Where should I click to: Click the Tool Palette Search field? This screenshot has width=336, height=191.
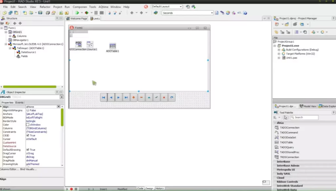coord(304,117)
